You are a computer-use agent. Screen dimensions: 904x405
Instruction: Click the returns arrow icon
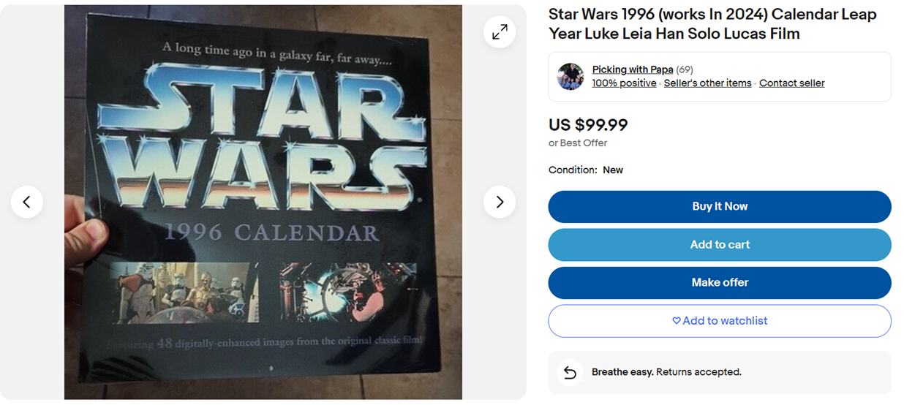570,372
